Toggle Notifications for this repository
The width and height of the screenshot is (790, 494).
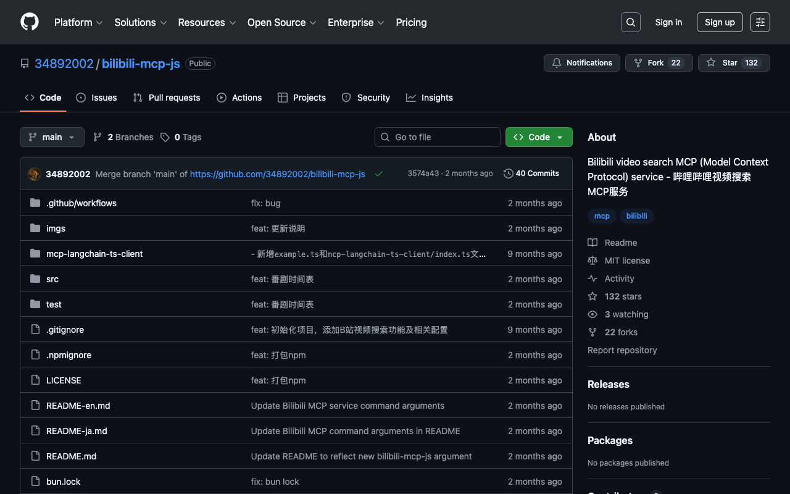click(581, 63)
